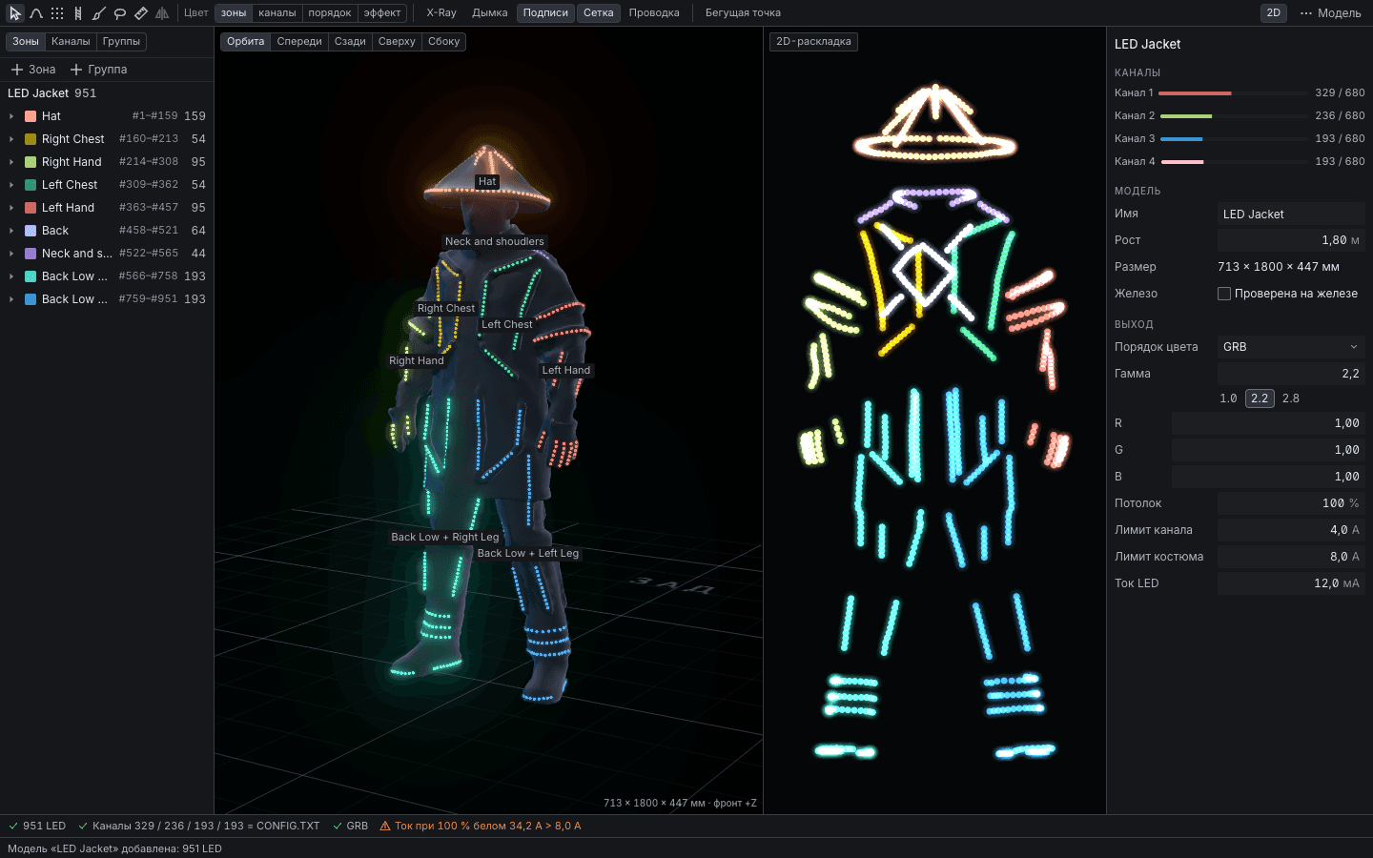Image resolution: width=1373 pixels, height=858 pixels.
Task: Switch view to Сверху
Action: pyautogui.click(x=397, y=42)
